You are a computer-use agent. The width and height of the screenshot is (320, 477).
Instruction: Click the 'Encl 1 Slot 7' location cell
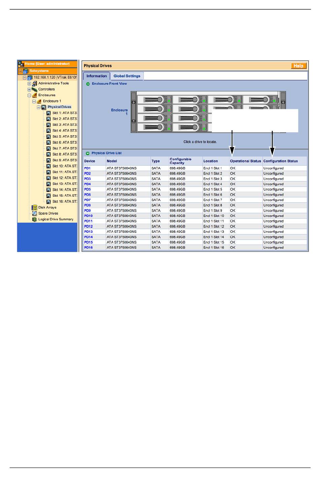pyautogui.click(x=216, y=200)
